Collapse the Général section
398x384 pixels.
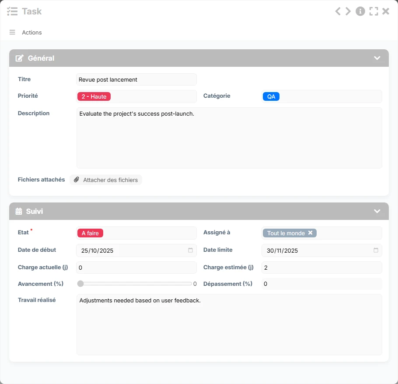point(377,58)
